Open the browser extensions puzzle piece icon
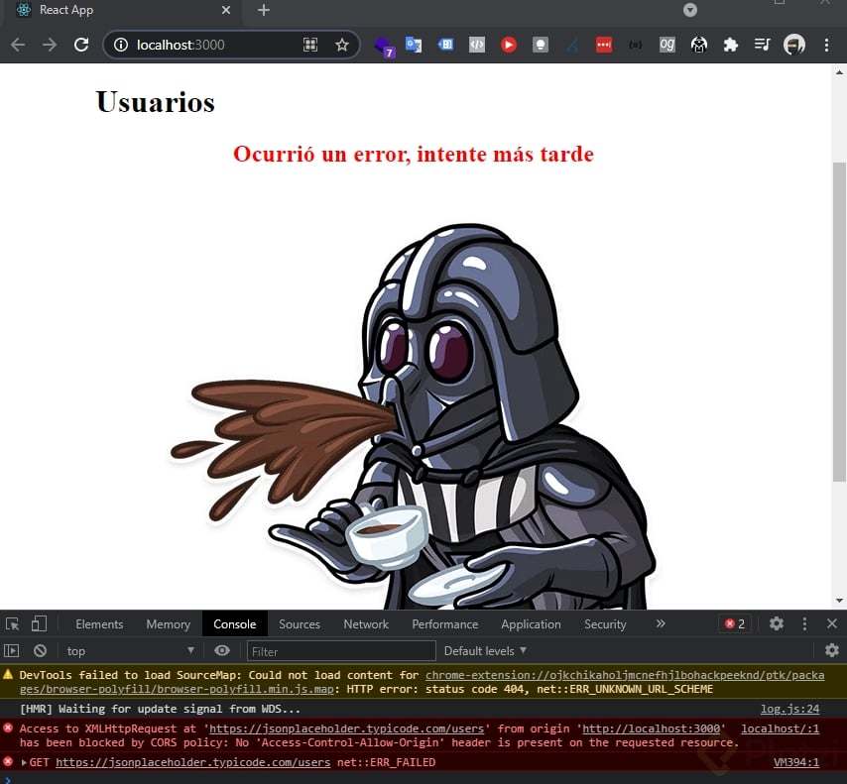Screen dimensions: 847x784 pos(731,45)
